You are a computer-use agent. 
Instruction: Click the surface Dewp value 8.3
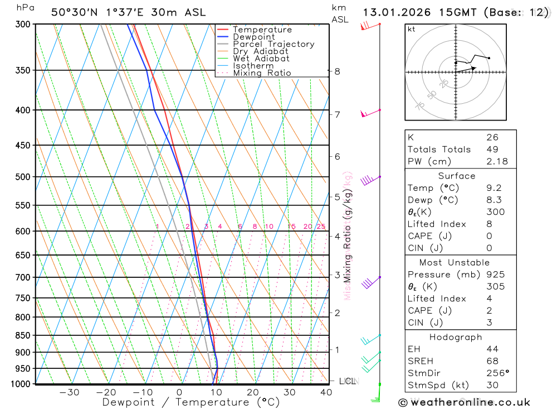coord(494,200)
